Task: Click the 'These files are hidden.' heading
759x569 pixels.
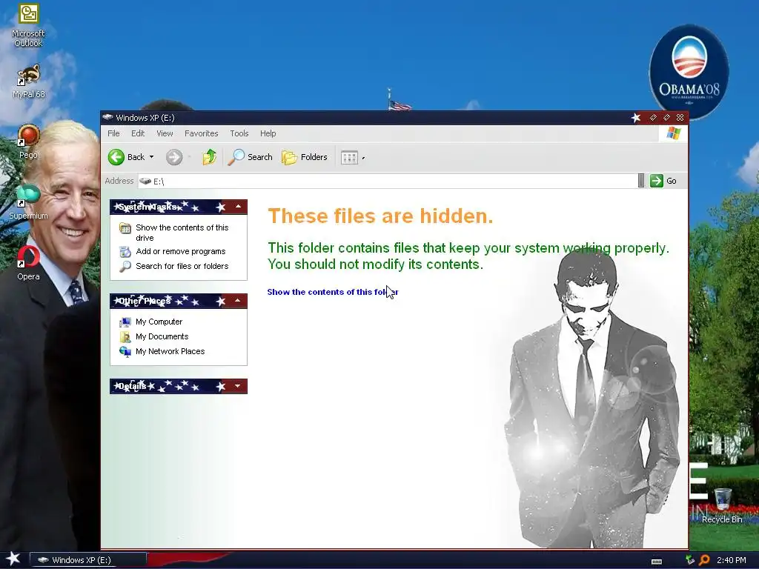Action: 380,216
